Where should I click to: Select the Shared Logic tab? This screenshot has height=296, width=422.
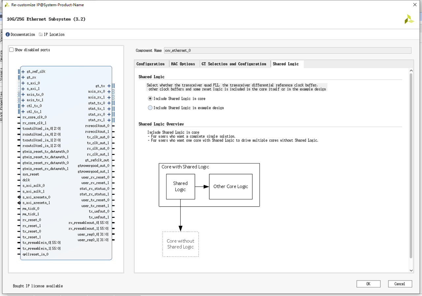pyautogui.click(x=286, y=64)
